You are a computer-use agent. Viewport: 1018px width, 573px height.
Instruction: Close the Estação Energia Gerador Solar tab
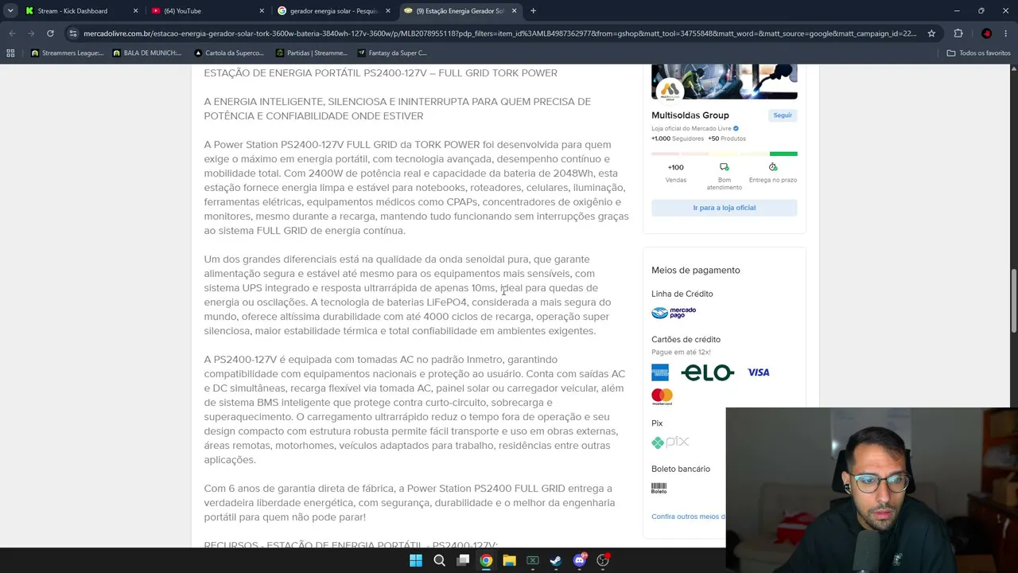(x=515, y=11)
